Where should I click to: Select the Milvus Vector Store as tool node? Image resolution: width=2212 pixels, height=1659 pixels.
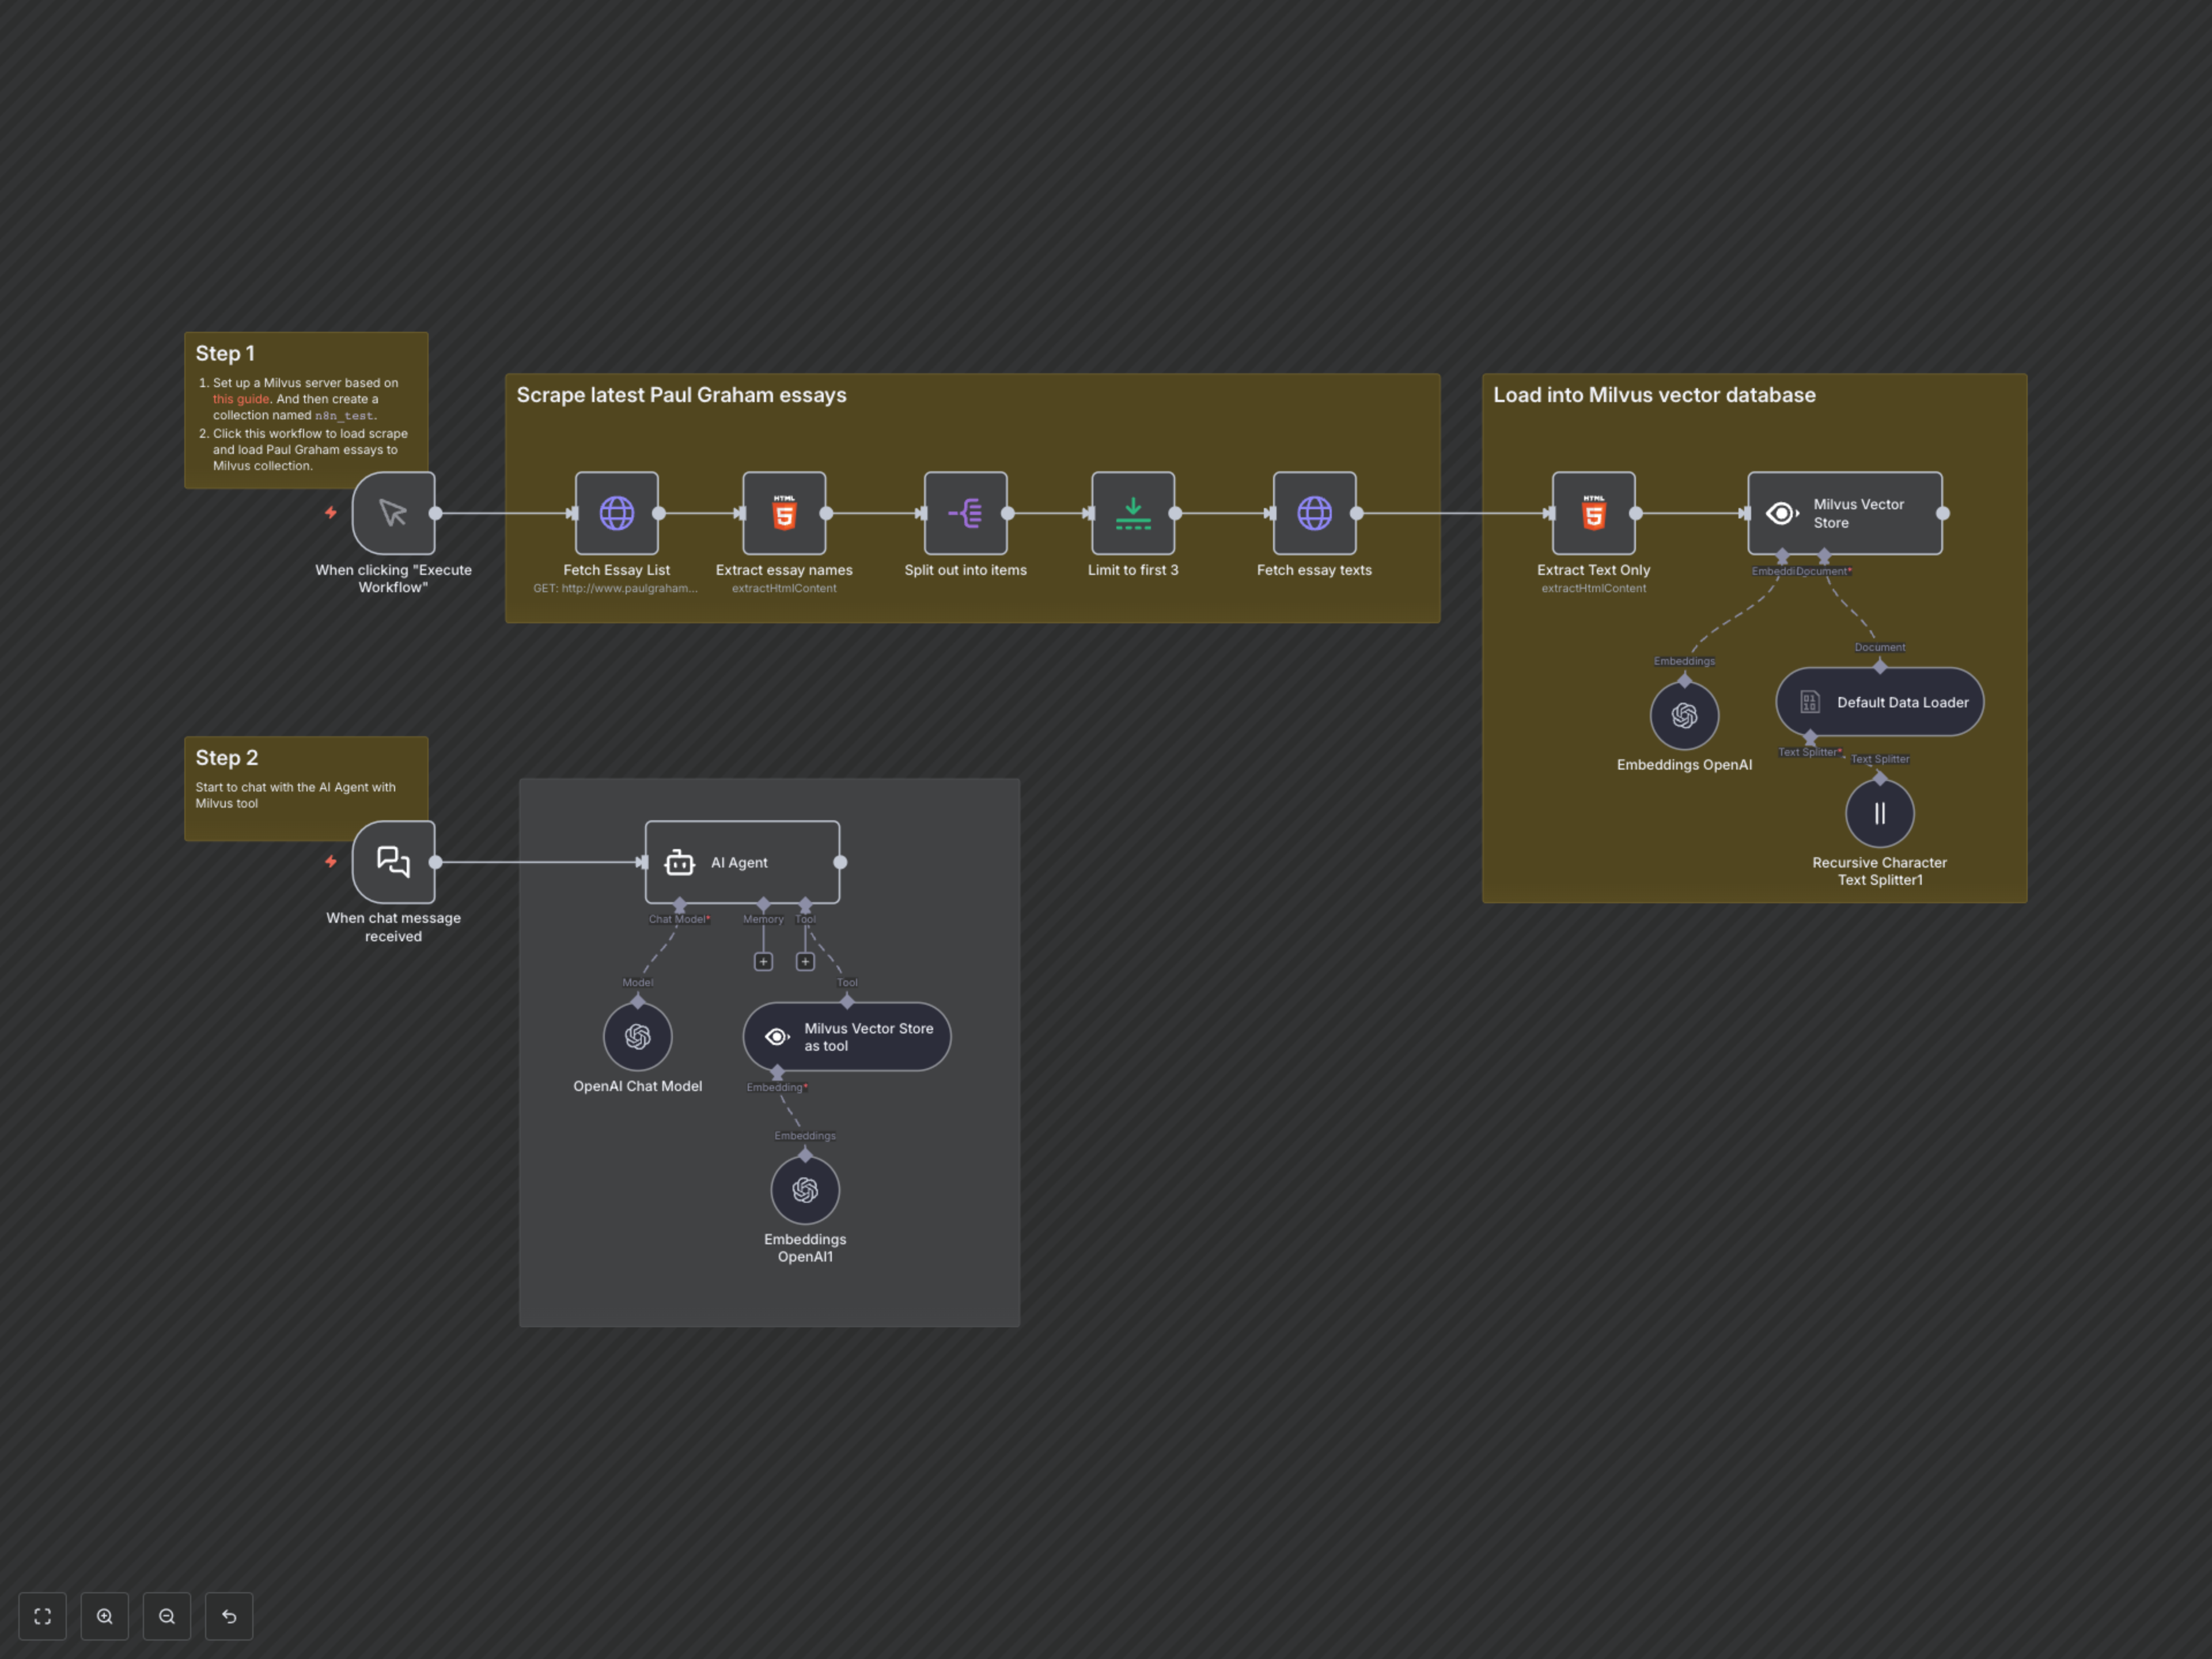[x=846, y=1037]
